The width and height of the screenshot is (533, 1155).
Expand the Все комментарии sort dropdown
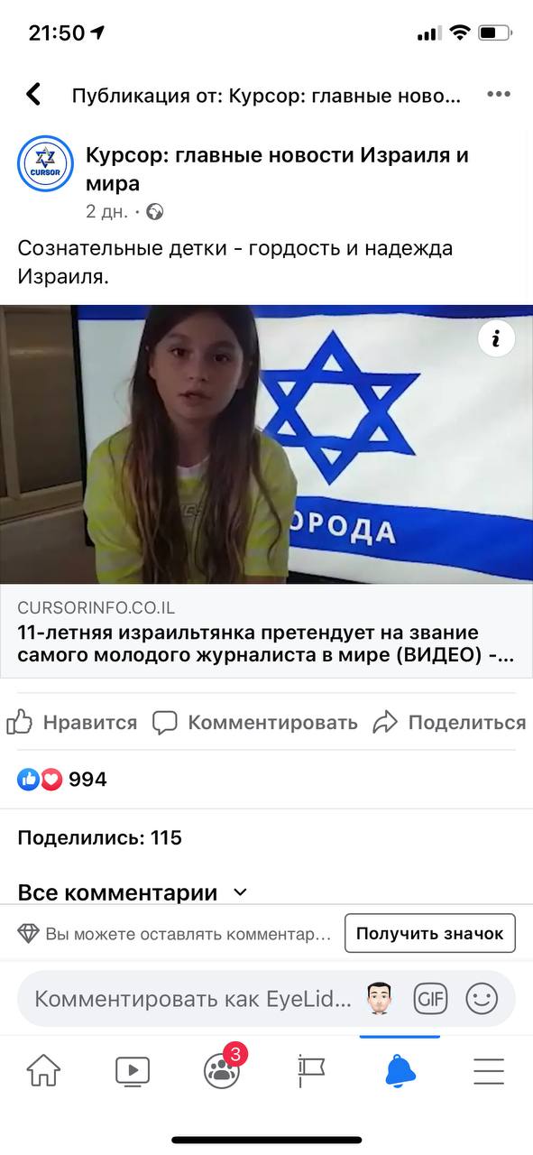(132, 892)
